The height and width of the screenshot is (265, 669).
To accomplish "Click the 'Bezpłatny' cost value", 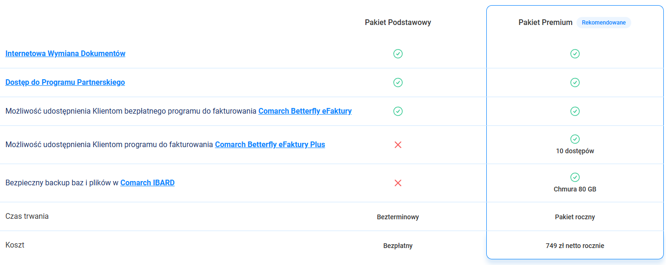I will 398,246.
